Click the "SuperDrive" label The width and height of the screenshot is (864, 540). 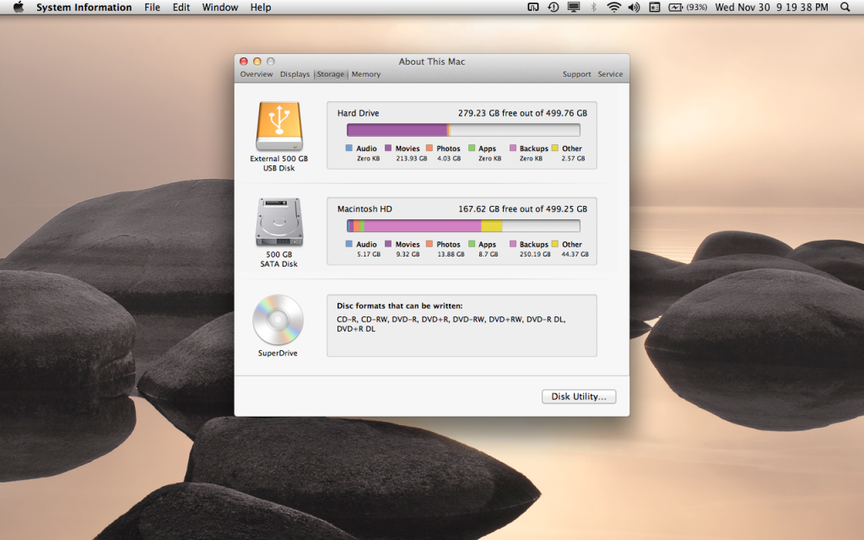click(x=278, y=354)
